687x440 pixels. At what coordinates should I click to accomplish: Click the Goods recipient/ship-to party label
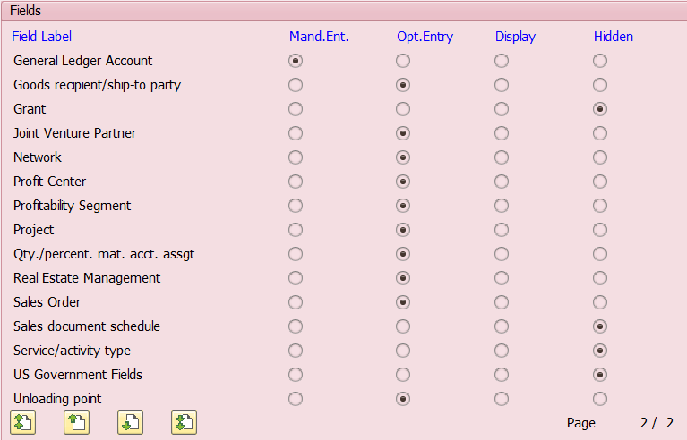[97, 85]
